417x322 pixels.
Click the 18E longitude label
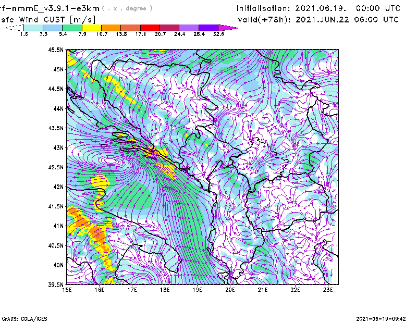point(165,290)
